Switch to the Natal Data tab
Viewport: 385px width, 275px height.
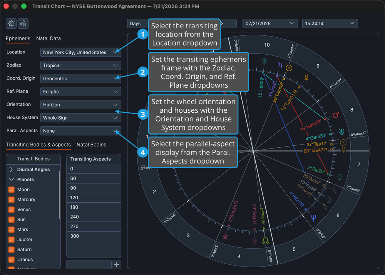(49, 38)
